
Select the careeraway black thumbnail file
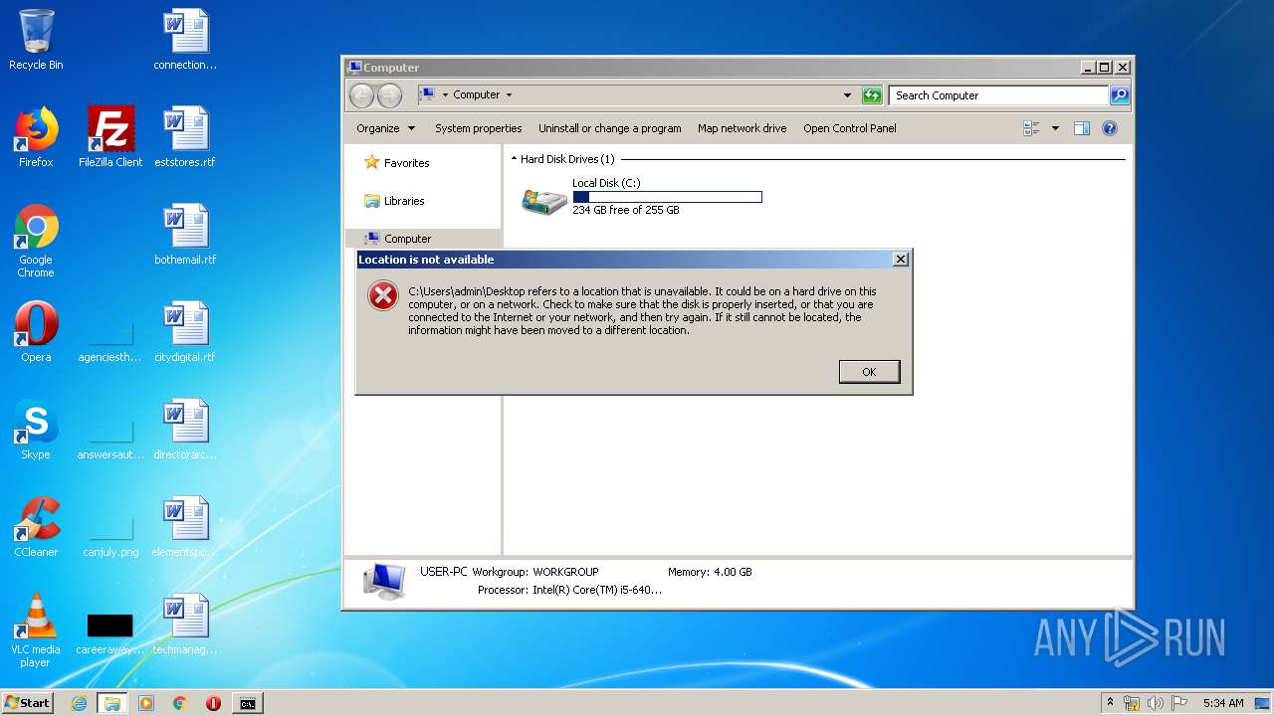110,634
